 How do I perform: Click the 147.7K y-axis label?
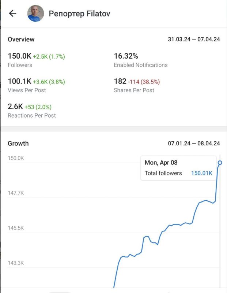pyautogui.click(x=16, y=193)
